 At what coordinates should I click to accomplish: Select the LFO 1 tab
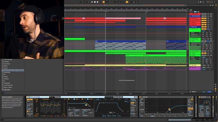119,99
